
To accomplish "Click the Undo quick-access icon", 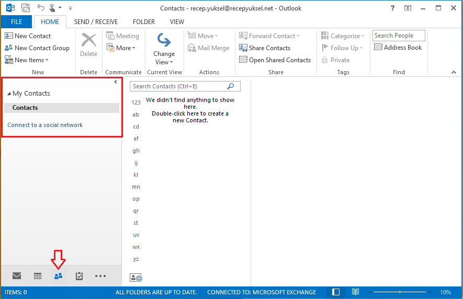I will coord(41,8).
